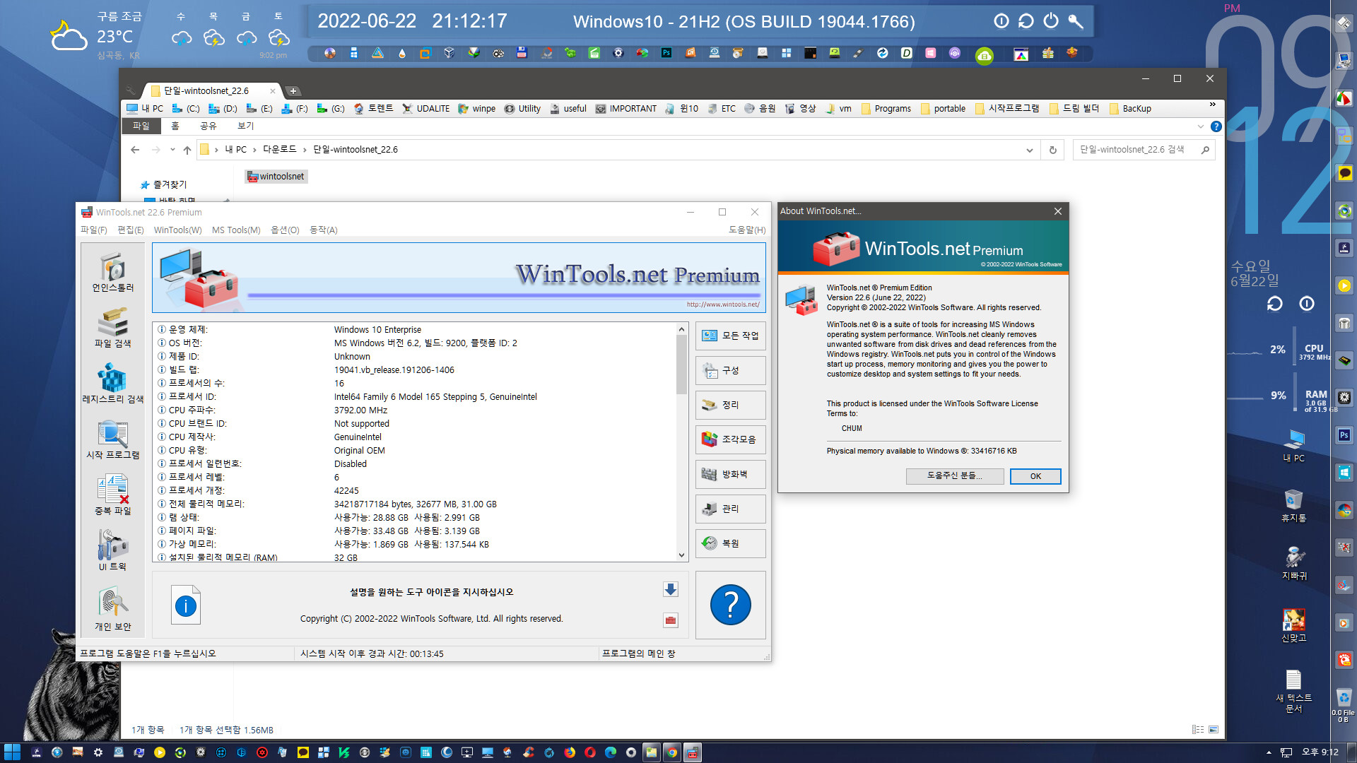1357x763 pixels.
Task: Click the 다운로드 breadcrumb in address bar
Action: [280, 150]
